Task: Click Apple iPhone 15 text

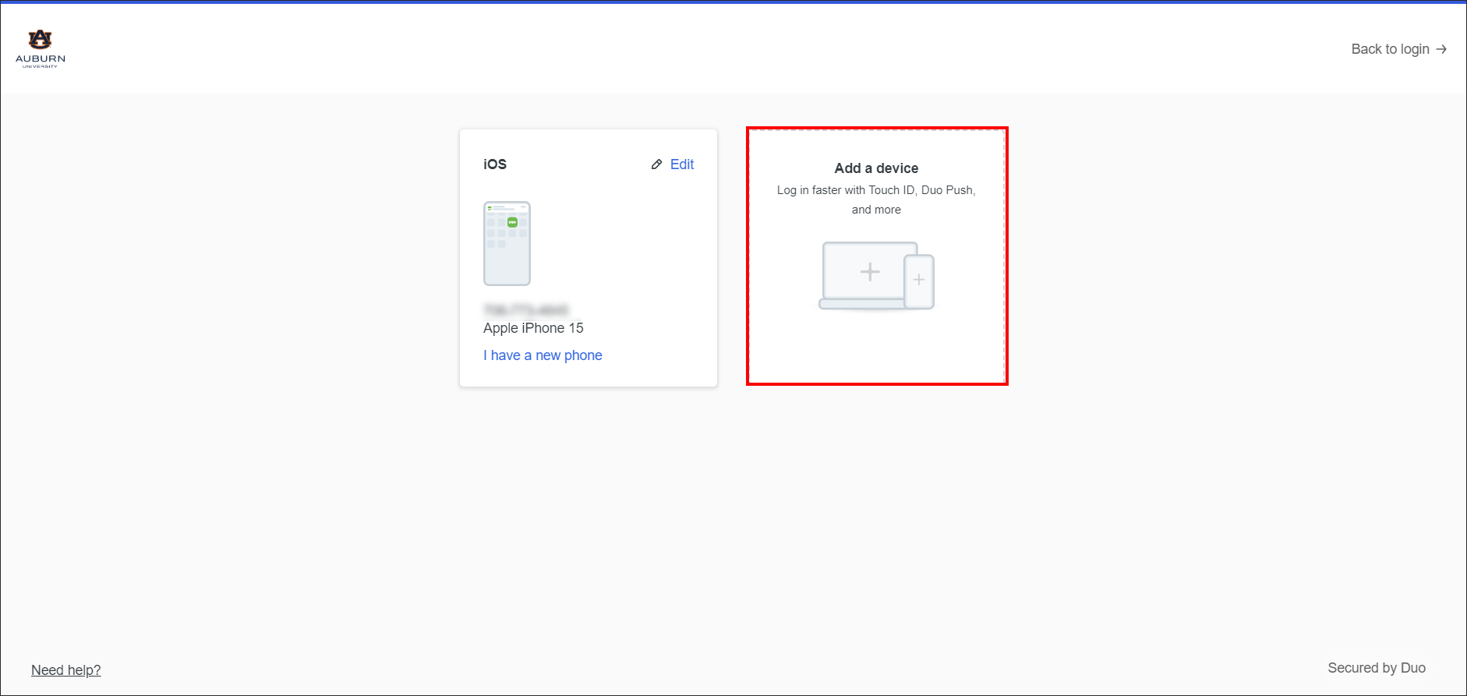Action: tap(533, 328)
